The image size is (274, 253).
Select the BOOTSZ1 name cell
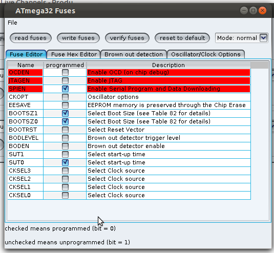25,113
